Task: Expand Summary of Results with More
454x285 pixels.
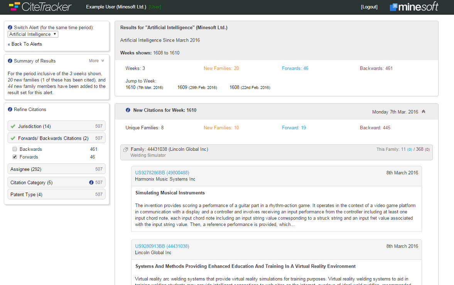Action: [x=96, y=61]
